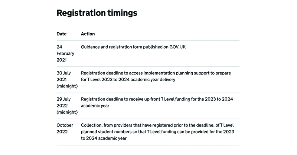Click '2021' beneath February in first row
297x155 pixels.
[x=62, y=60]
